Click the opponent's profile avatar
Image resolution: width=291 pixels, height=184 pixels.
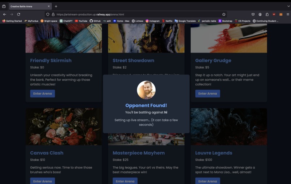[146, 90]
